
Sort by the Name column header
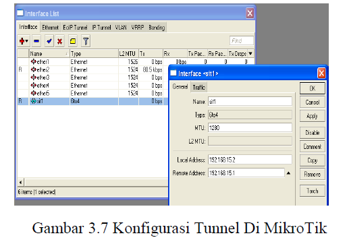click(x=49, y=53)
